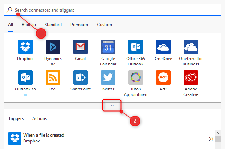Select the "When a file is created" trigger
This screenshot has width=225, height=149.
[x=44, y=135]
